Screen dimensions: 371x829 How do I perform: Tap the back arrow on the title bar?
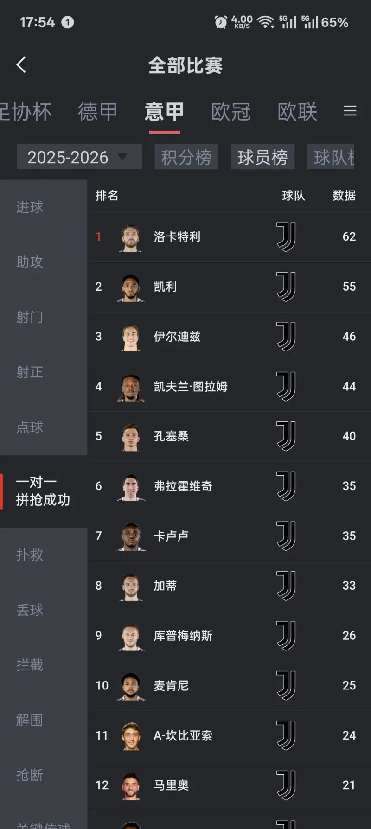[21, 65]
